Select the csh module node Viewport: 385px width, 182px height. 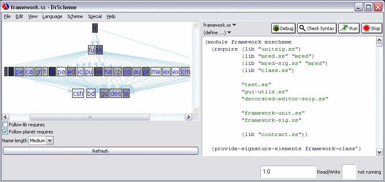[x=78, y=93]
